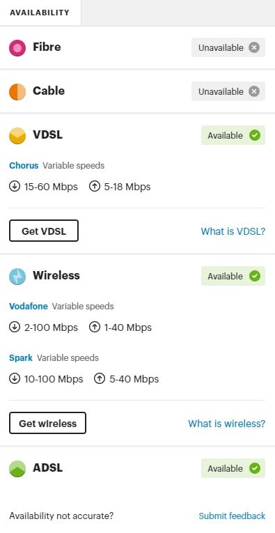Click the grey X icon beside Fibre Unavailable
Image resolution: width=275 pixels, height=533 pixels.
pos(254,47)
